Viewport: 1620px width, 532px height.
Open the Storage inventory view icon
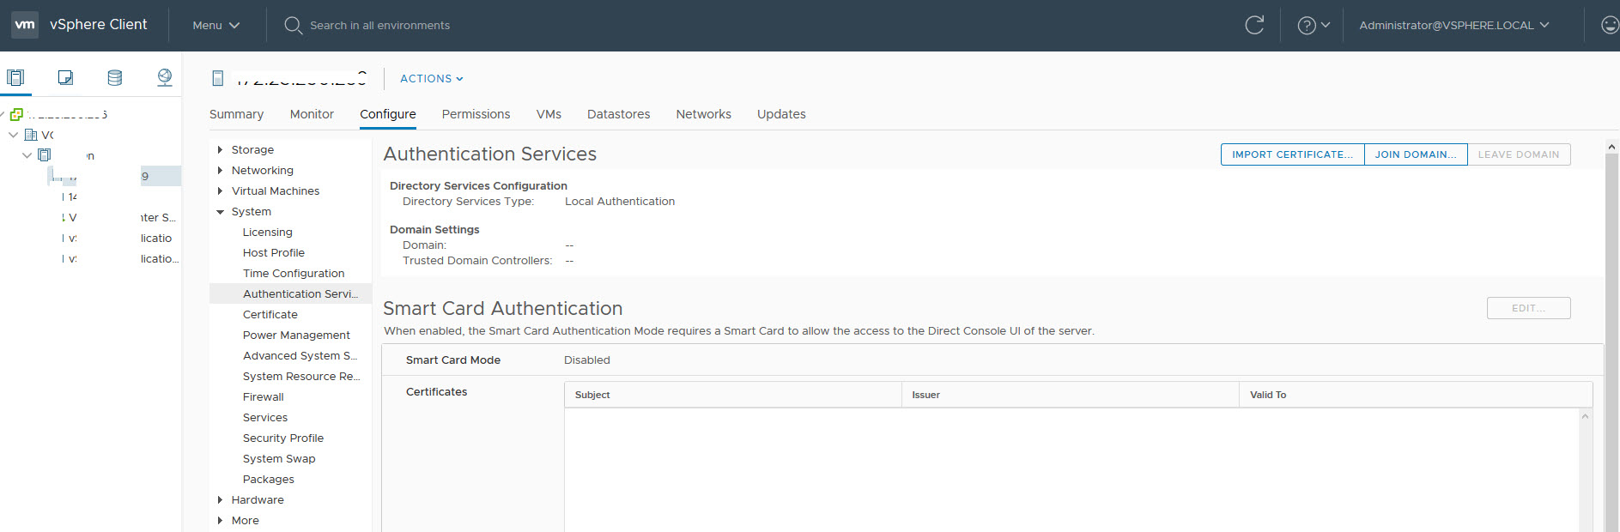tap(115, 78)
